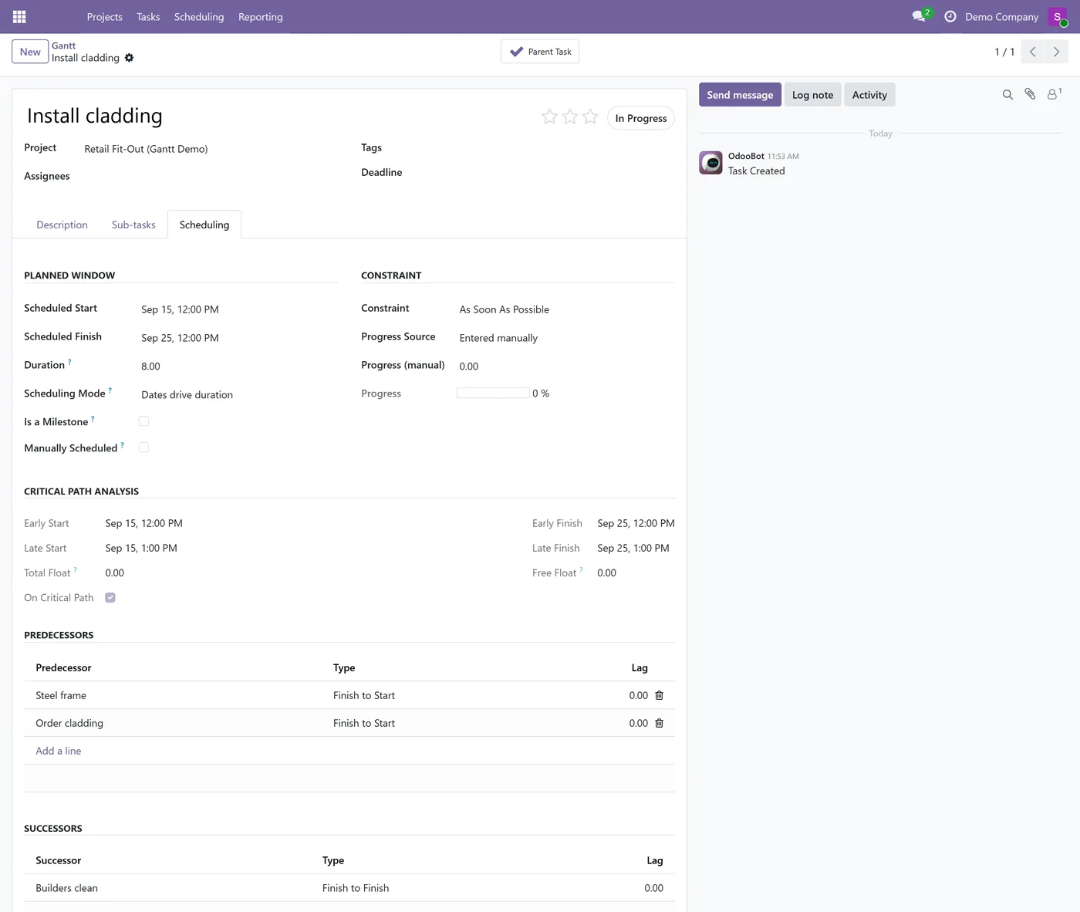
Task: Go to previous record arrow
Action: 1033,52
